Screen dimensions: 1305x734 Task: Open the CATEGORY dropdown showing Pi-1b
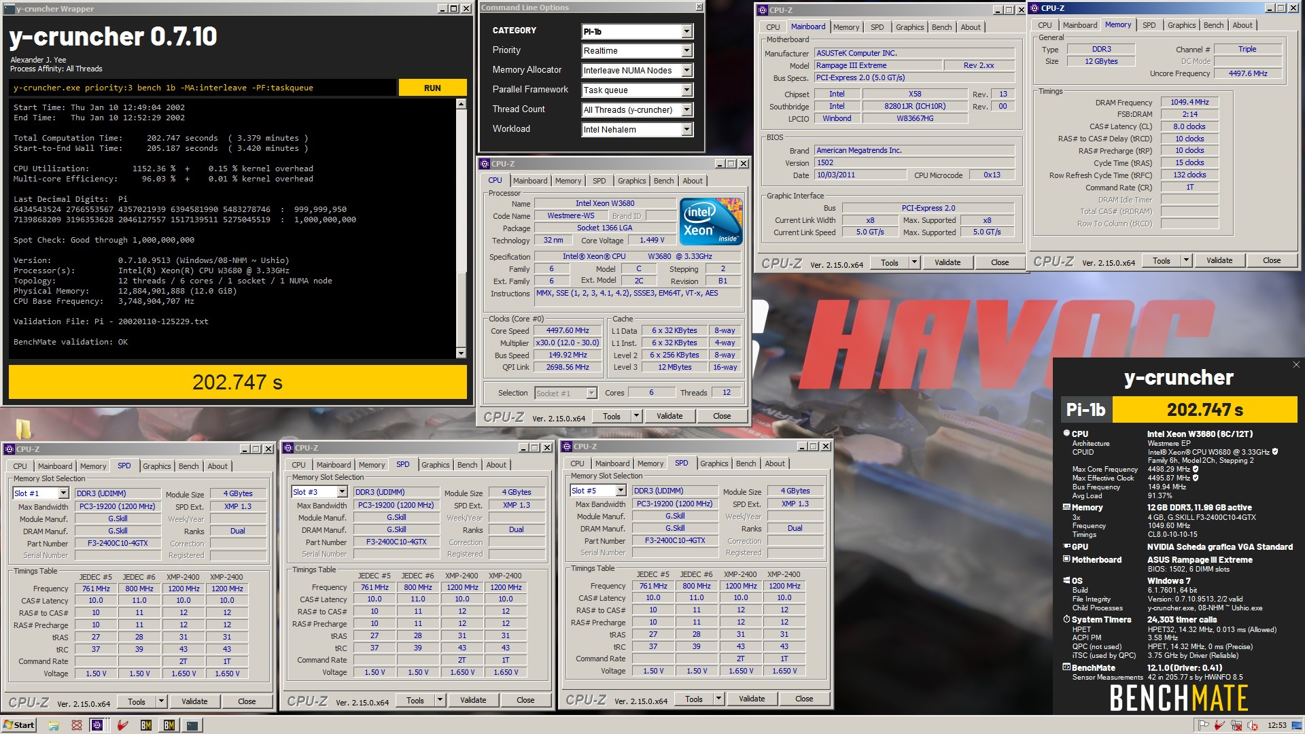point(686,31)
